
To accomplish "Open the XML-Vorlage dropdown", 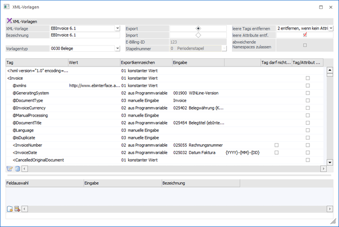I will point(117,28).
